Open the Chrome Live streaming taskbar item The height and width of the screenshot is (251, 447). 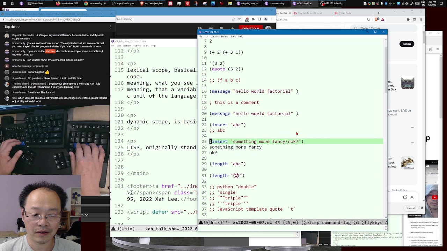pos(96,3)
